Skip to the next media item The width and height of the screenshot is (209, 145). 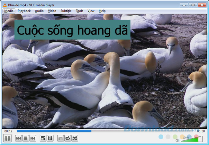[33, 138]
